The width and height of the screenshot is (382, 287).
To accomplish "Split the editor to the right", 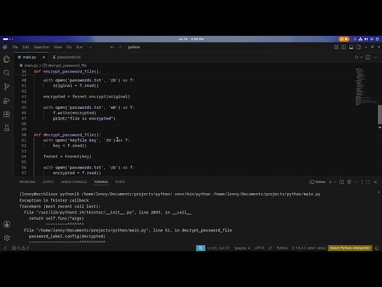I will pyautogui.click(x=368, y=57).
